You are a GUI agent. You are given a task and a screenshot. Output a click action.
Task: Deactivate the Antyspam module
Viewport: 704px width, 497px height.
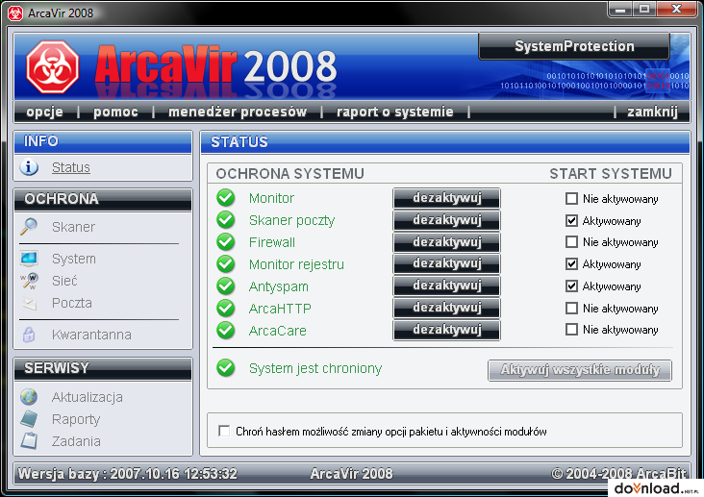pos(447,286)
